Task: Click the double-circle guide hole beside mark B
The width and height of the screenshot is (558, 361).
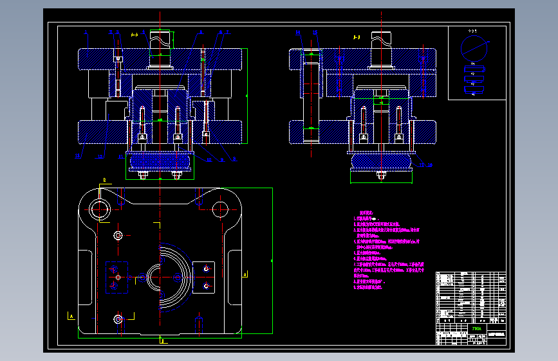Action: point(100,209)
